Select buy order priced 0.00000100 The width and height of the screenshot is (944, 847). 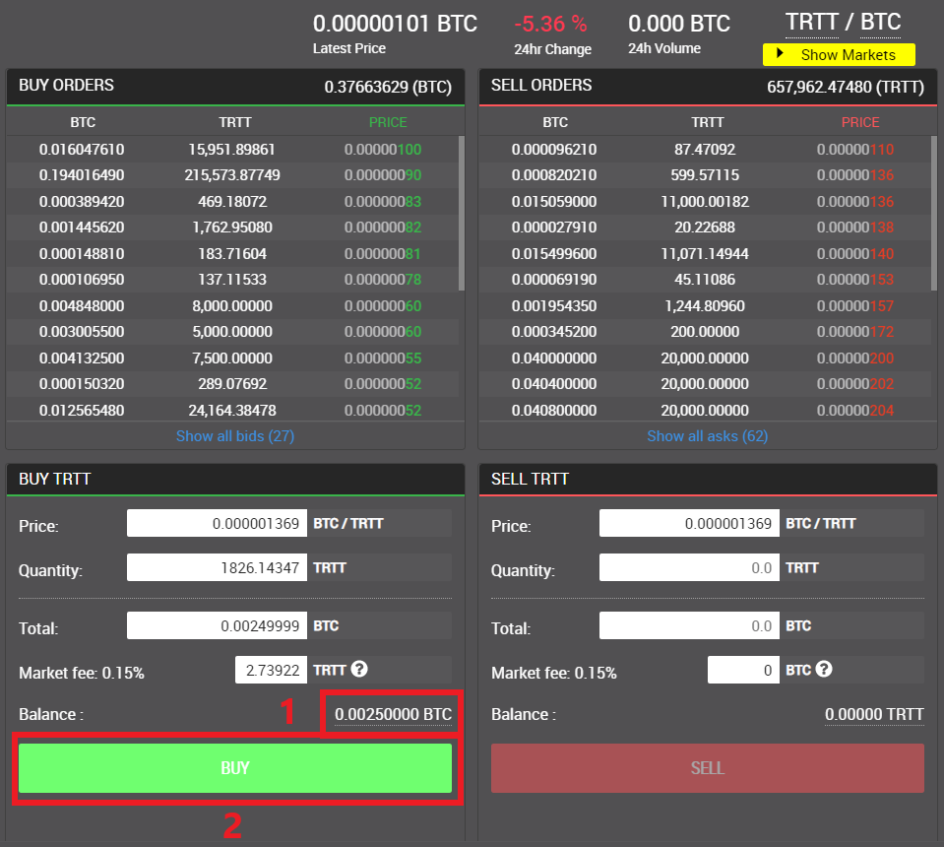tap(232, 150)
